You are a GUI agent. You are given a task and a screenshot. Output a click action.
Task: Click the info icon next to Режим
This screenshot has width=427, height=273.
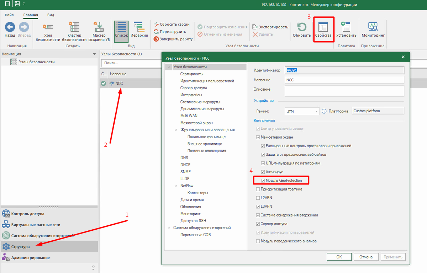tap(324, 111)
